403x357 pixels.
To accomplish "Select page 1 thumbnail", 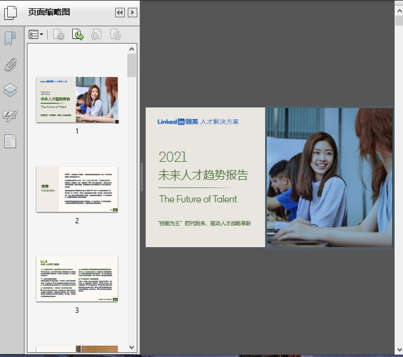I will (x=77, y=100).
